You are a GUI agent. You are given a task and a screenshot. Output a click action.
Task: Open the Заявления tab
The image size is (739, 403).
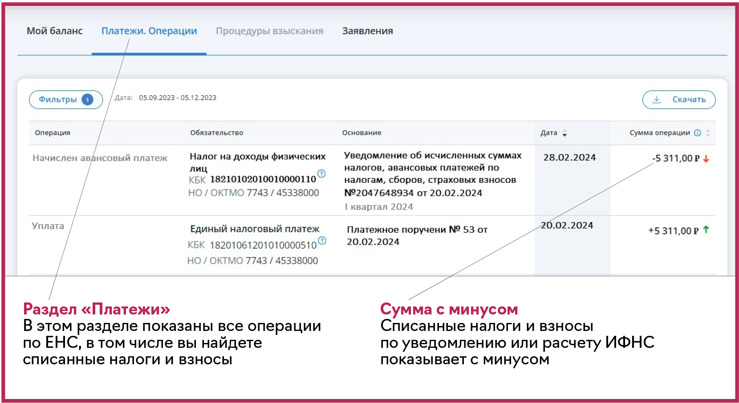tap(368, 31)
